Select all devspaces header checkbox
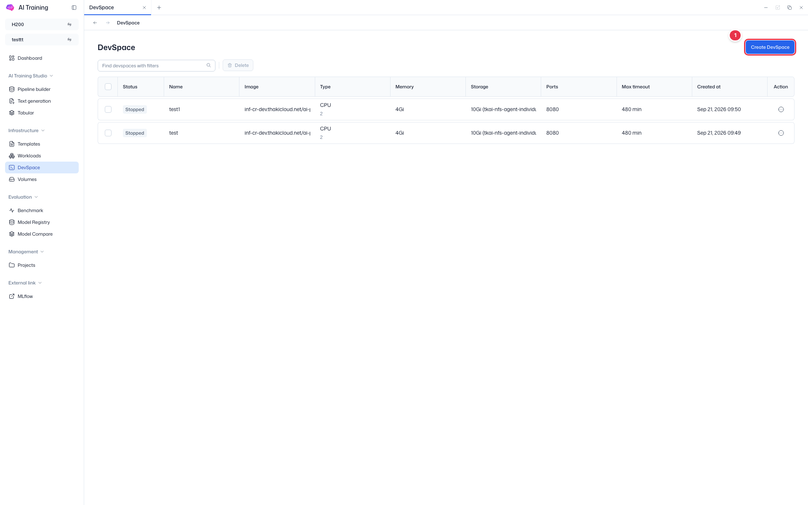 click(x=108, y=87)
